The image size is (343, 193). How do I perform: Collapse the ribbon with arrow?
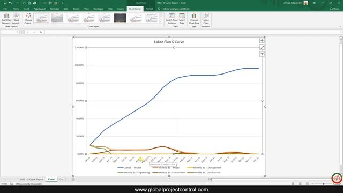341,27
